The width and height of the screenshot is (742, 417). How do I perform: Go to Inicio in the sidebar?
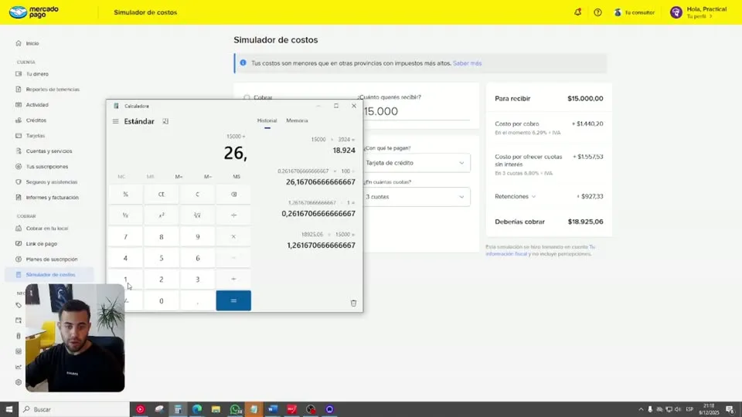[32, 43]
